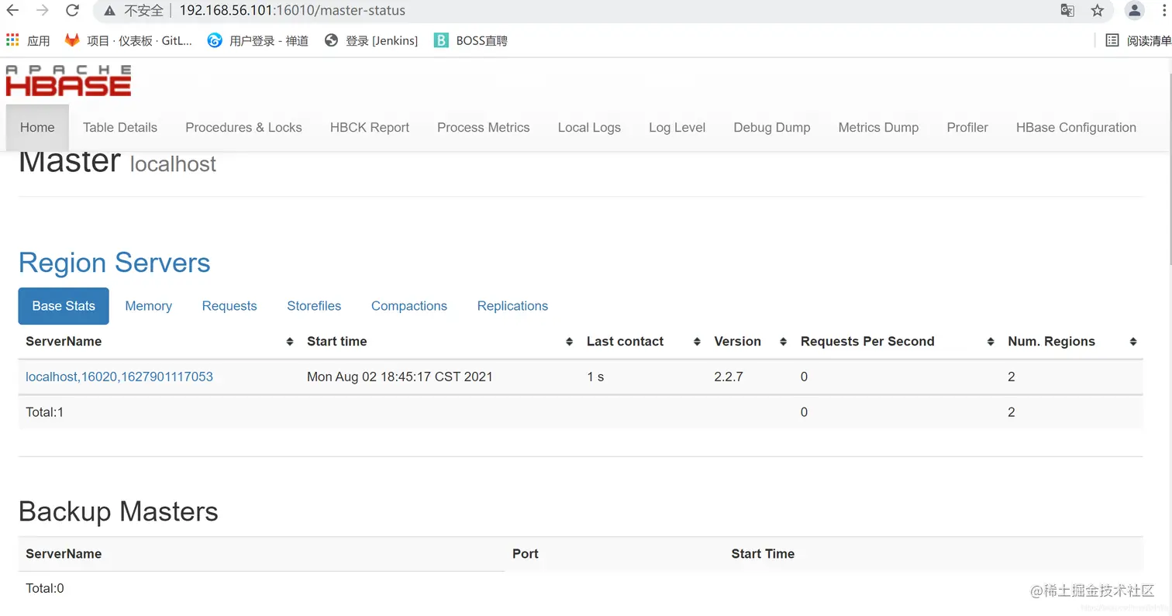Click the Version value 2.2.7

[x=729, y=377]
